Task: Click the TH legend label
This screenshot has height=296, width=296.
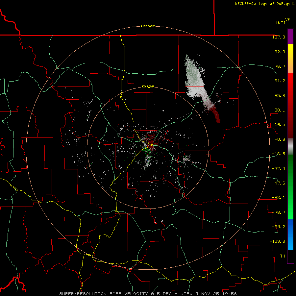Action: click(x=283, y=256)
